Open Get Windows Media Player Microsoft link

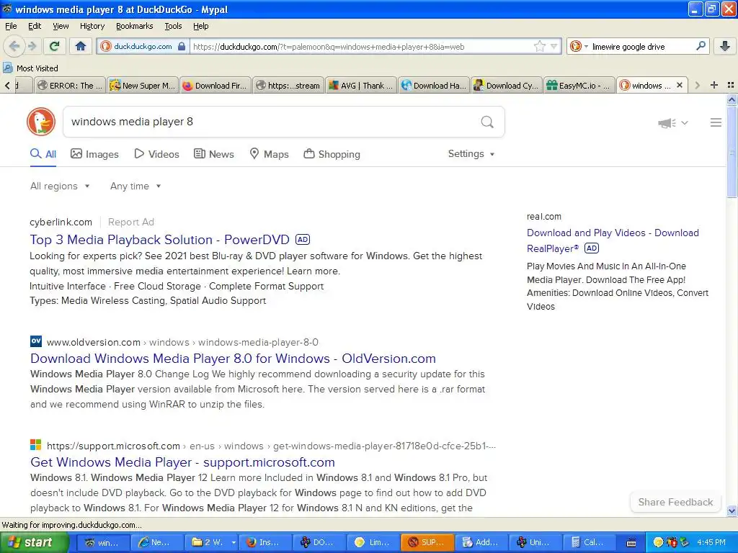(182, 462)
